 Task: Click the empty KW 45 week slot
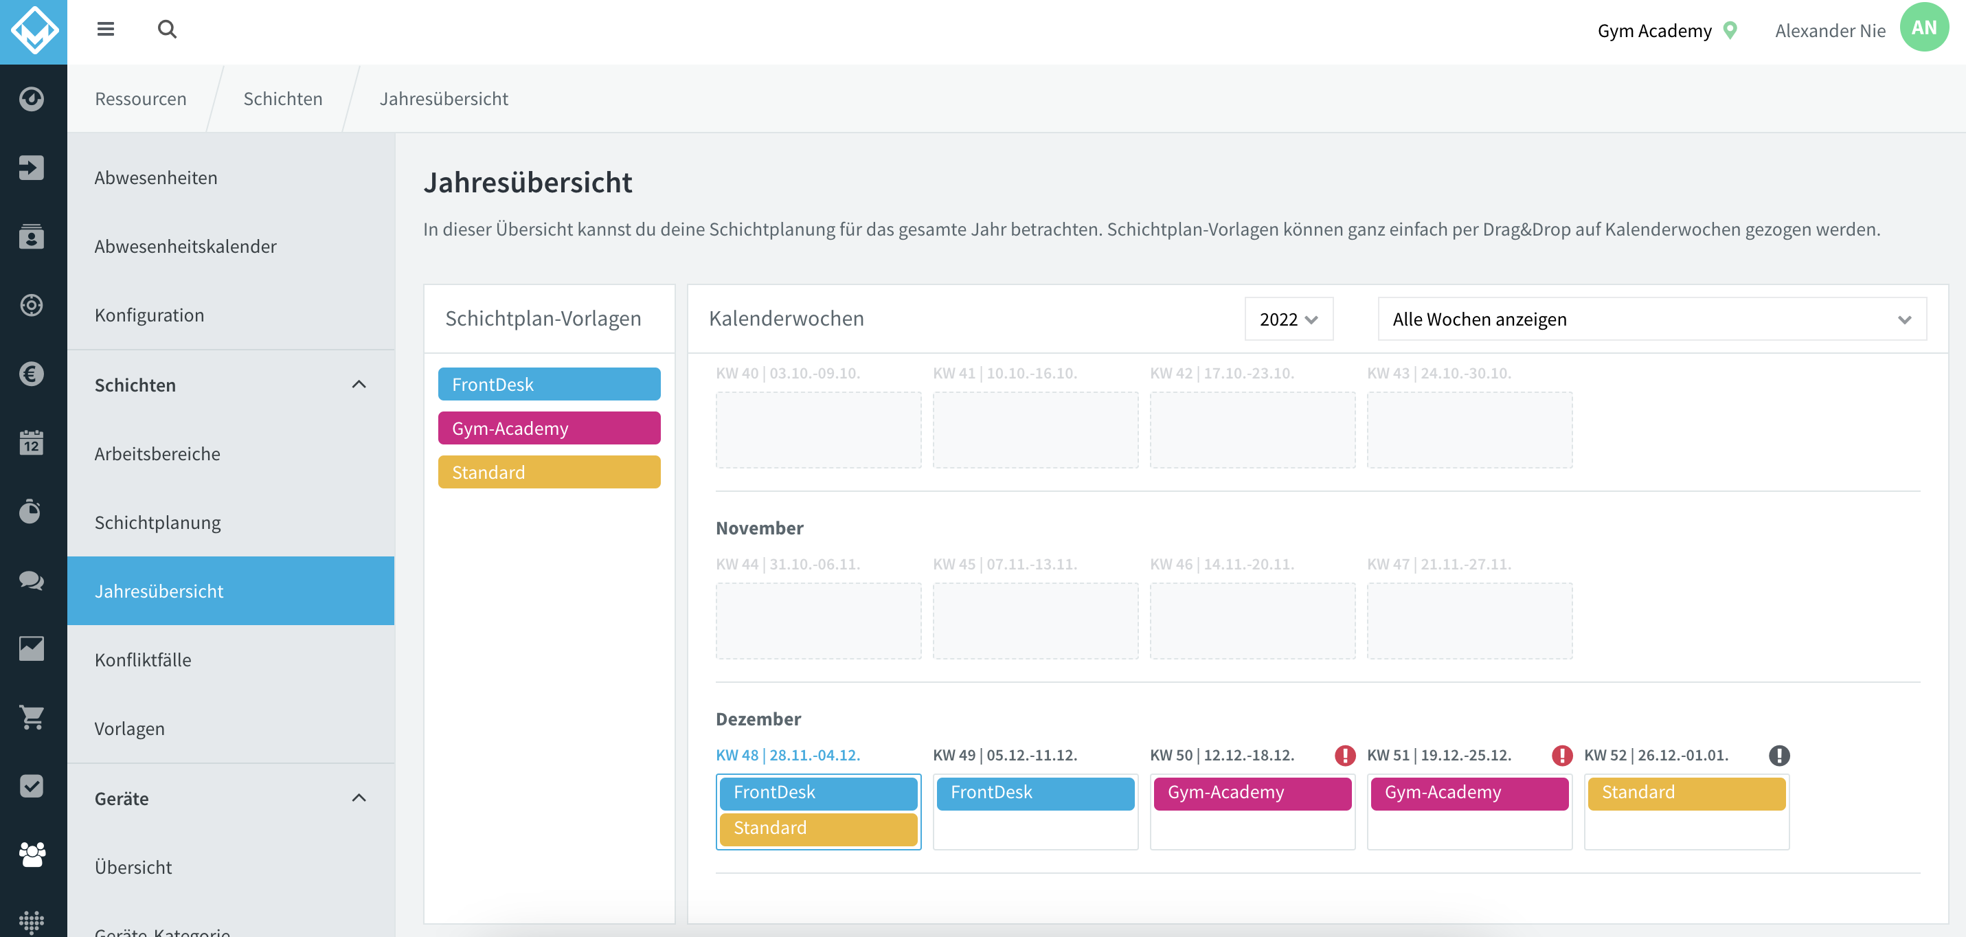pyautogui.click(x=1036, y=621)
